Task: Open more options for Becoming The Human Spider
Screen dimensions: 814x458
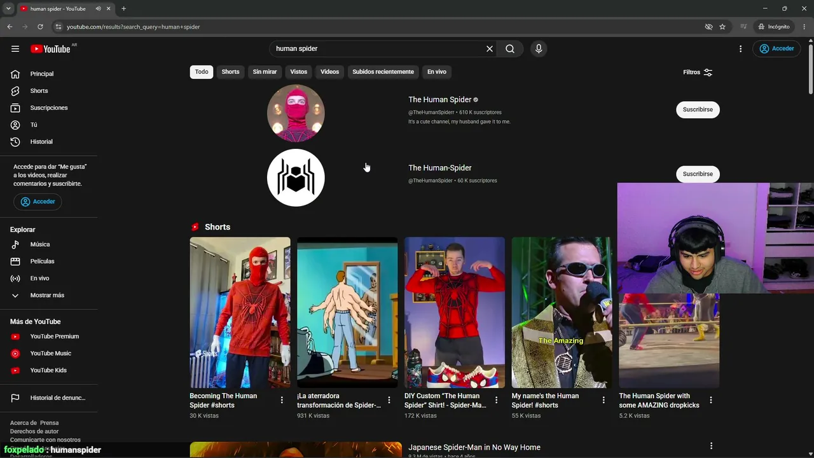Action: [282, 400]
